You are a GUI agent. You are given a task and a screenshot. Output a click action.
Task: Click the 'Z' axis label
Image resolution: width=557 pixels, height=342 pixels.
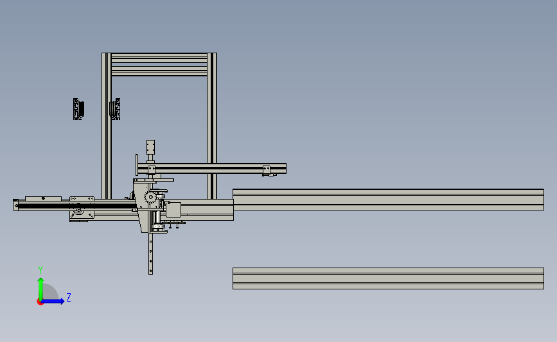point(69,297)
